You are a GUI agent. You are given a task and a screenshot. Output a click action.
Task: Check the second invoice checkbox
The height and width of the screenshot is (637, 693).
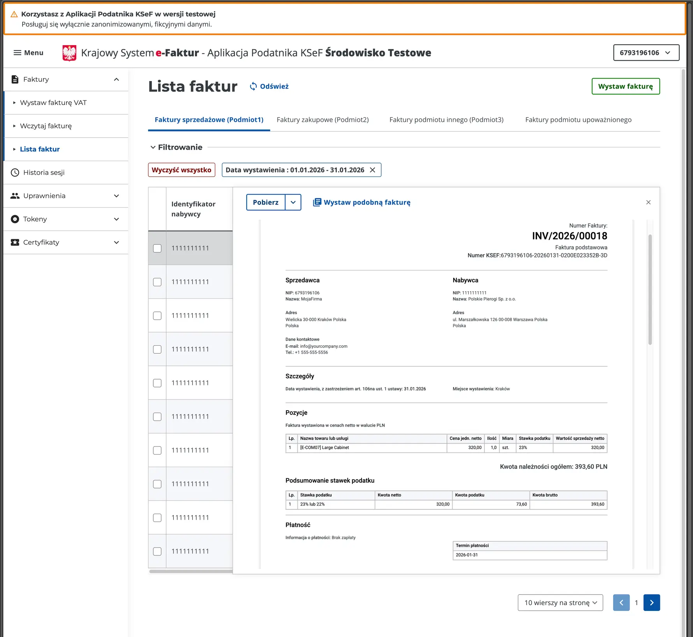point(157,282)
